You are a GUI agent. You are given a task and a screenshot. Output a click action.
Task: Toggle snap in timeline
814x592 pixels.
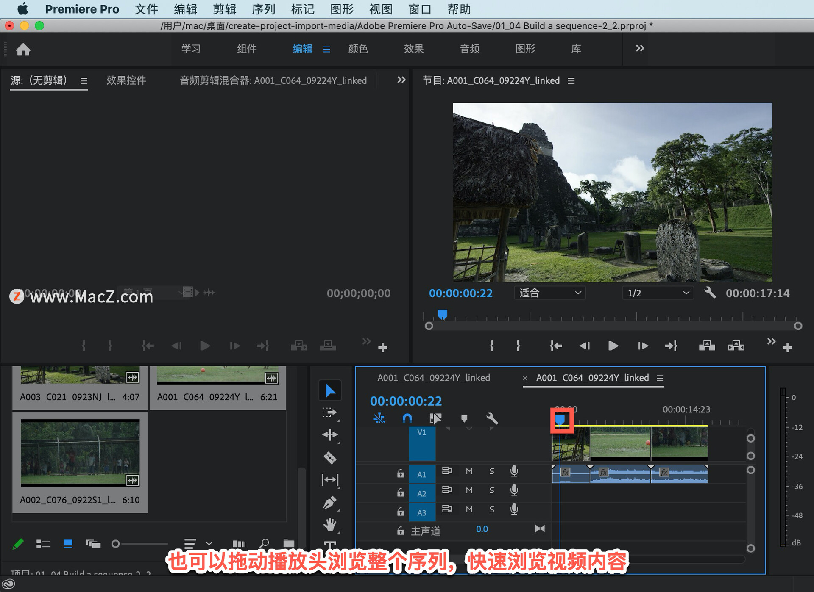click(407, 419)
